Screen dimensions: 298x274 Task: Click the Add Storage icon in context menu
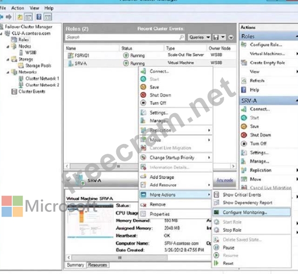click(x=143, y=177)
